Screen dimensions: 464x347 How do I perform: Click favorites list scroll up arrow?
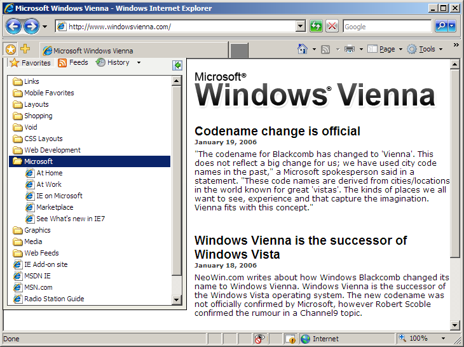(176, 81)
